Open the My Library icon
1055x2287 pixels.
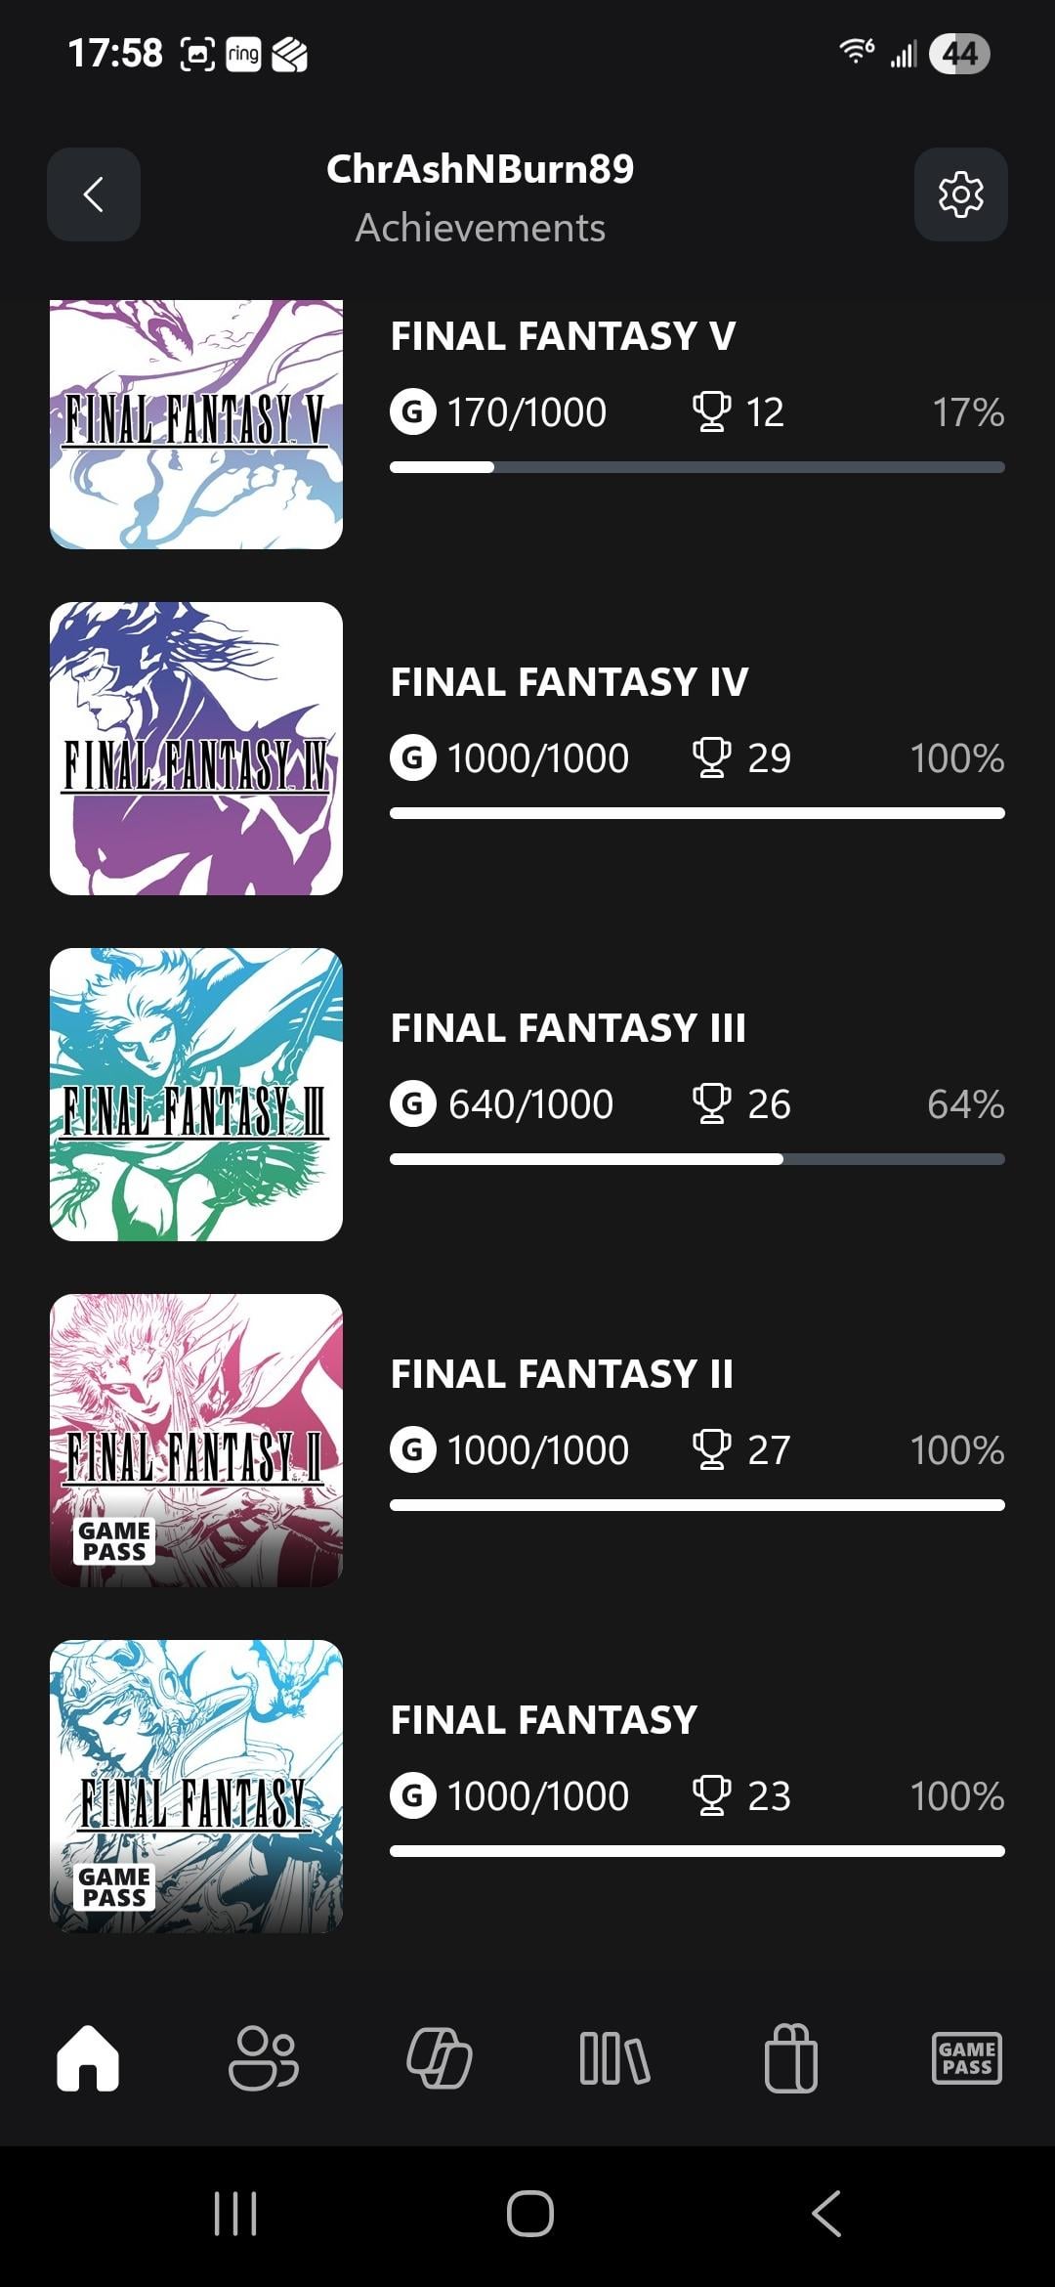point(614,2058)
